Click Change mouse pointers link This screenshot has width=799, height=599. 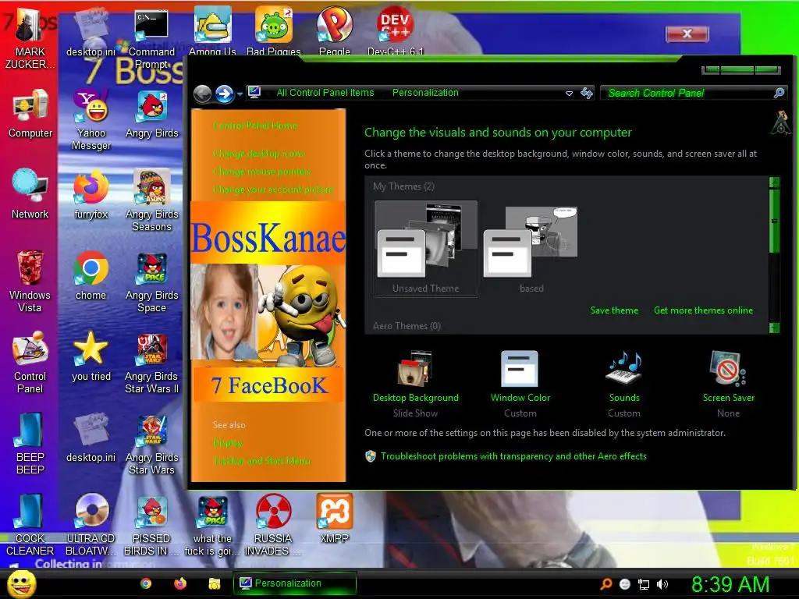pos(262,172)
